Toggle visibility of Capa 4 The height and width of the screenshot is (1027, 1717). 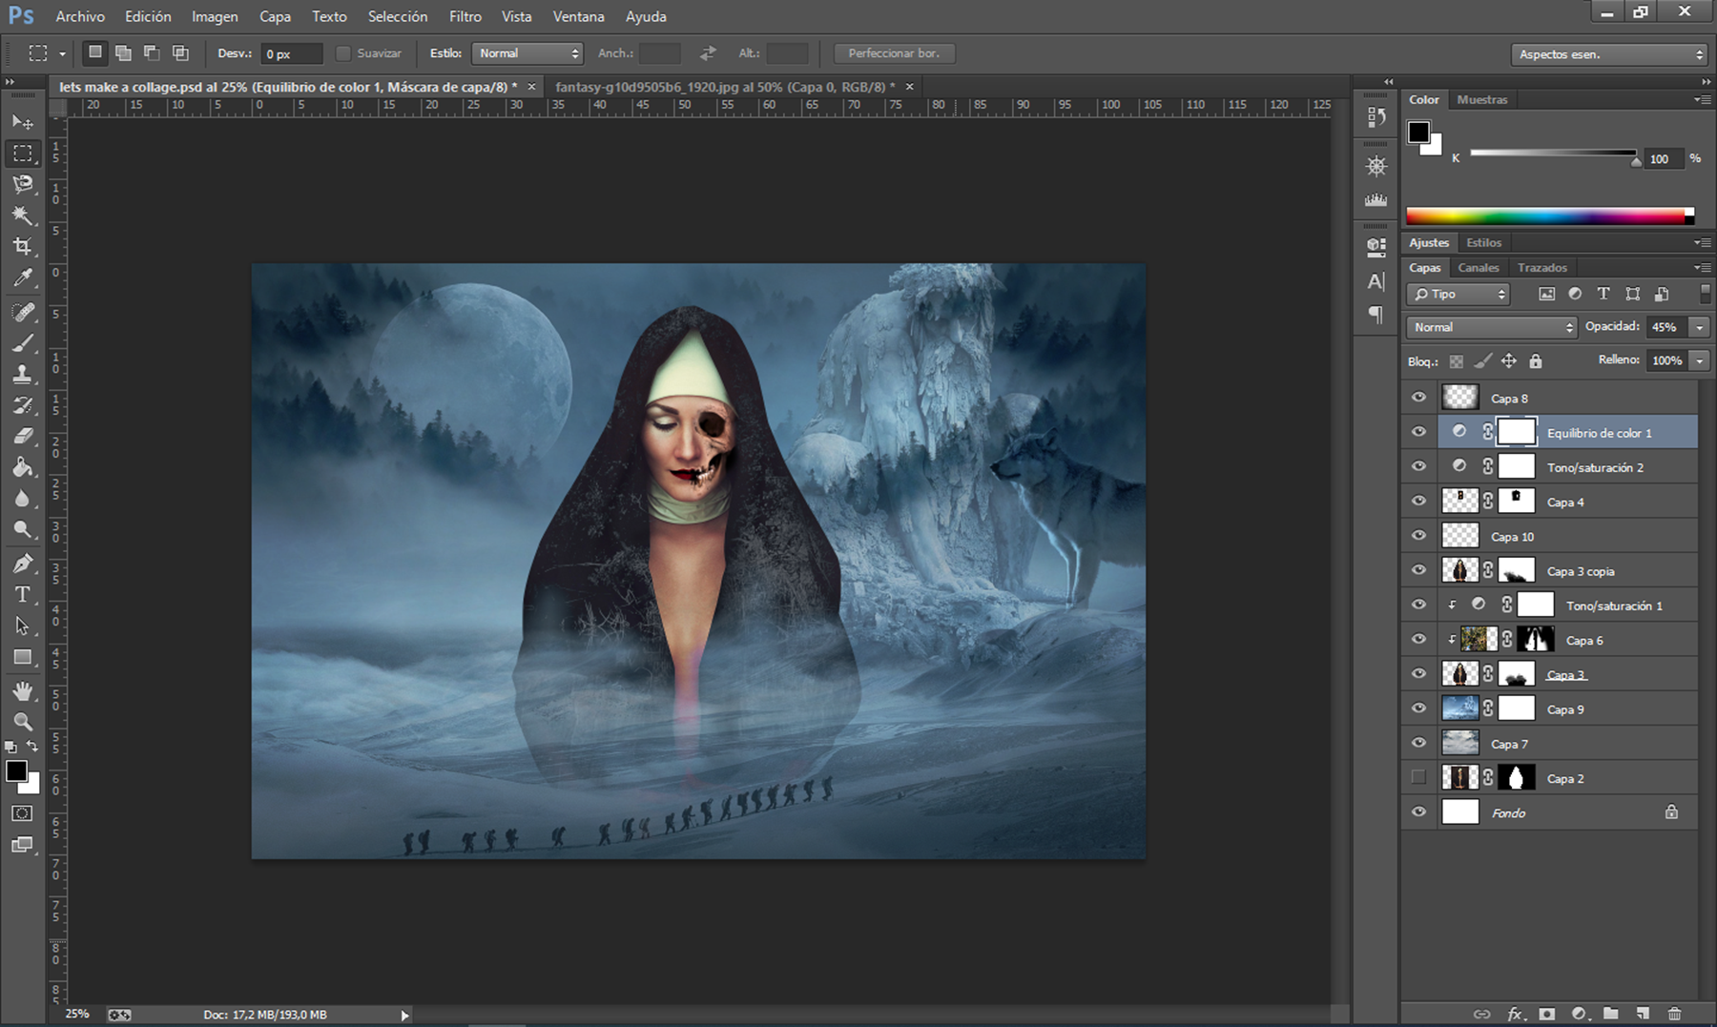pyautogui.click(x=1418, y=501)
